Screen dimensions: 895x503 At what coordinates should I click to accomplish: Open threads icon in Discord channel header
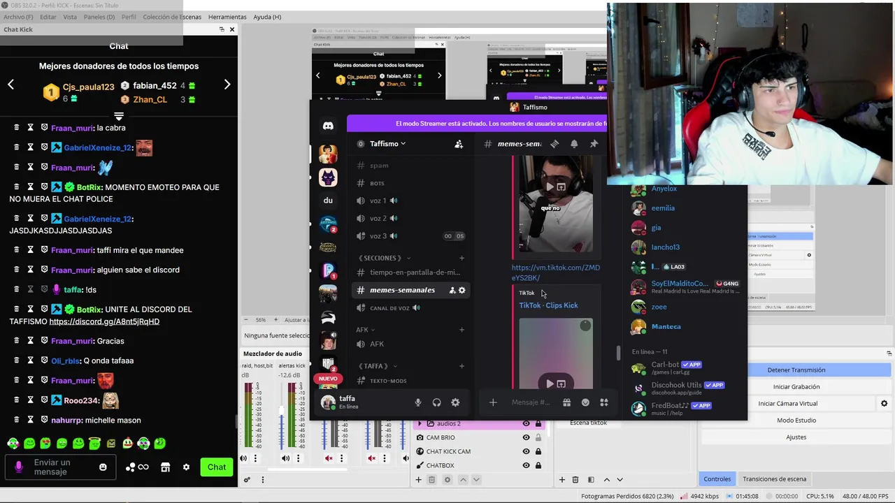pyautogui.click(x=554, y=144)
